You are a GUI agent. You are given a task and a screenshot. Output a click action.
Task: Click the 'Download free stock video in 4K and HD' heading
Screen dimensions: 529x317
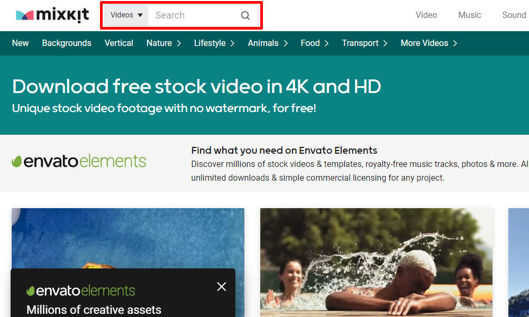[197, 87]
